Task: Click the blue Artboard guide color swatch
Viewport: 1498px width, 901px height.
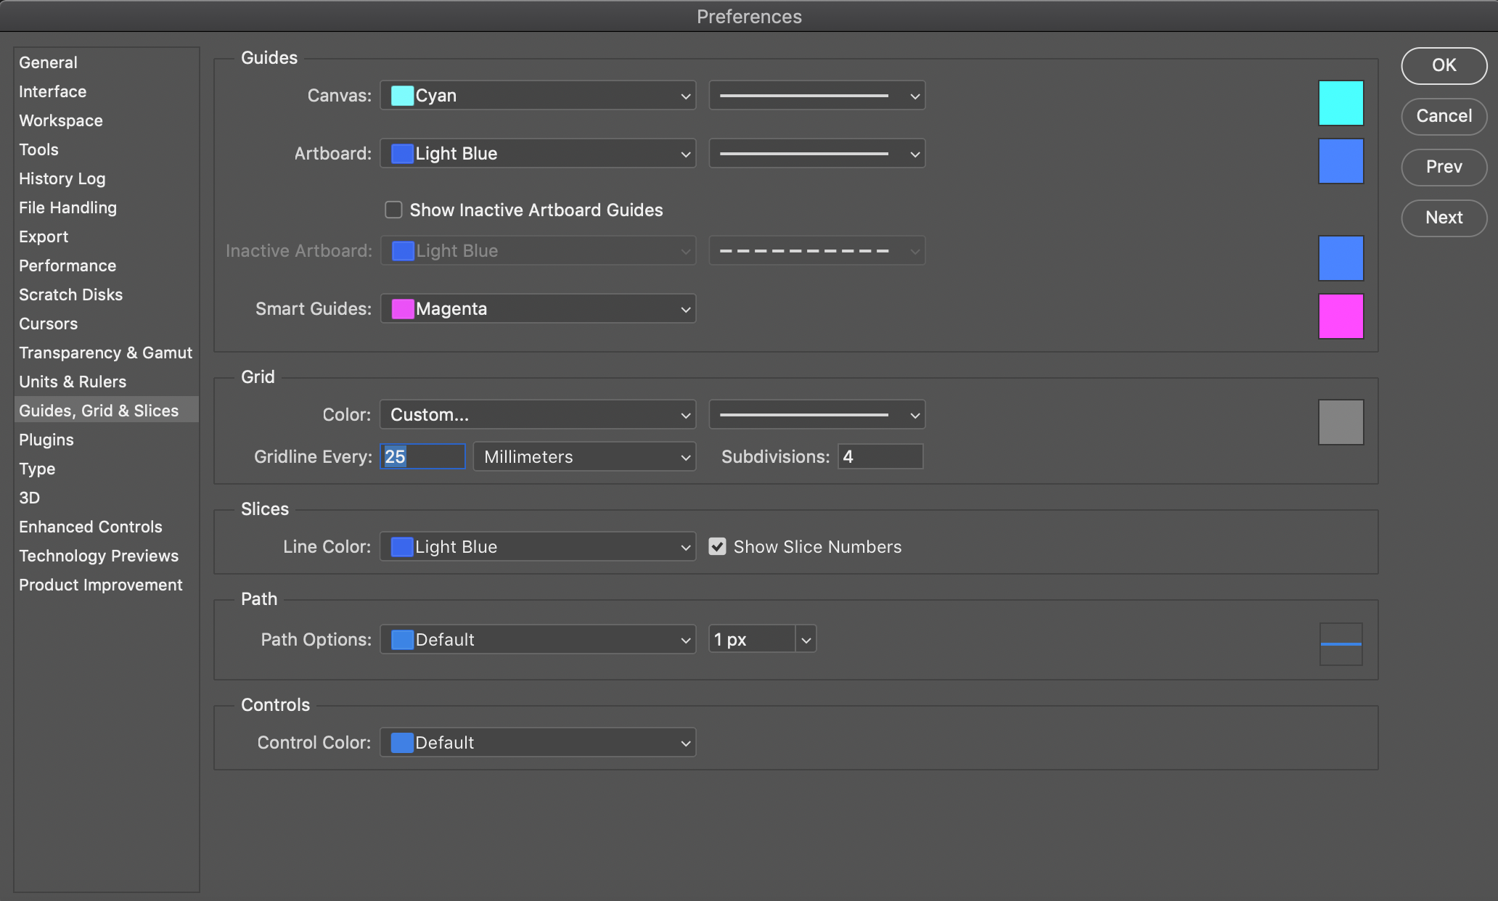Action: click(1341, 161)
